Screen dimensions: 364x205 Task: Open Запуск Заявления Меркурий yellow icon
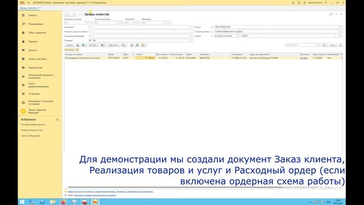point(23,112)
